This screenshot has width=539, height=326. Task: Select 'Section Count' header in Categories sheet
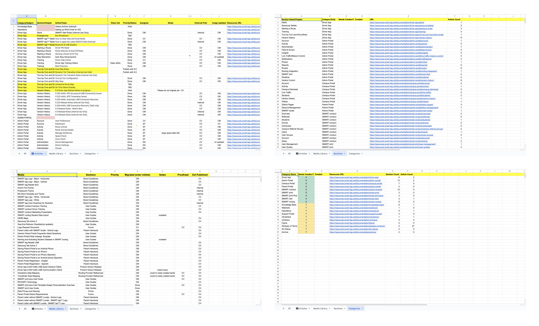pos(393,175)
